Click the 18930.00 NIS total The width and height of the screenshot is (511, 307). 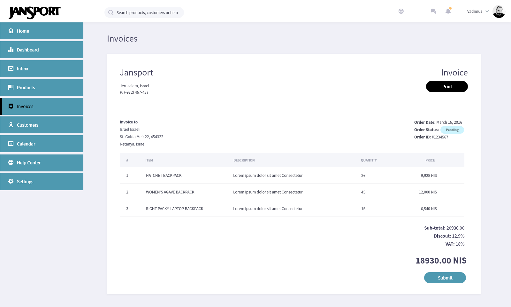click(441, 261)
